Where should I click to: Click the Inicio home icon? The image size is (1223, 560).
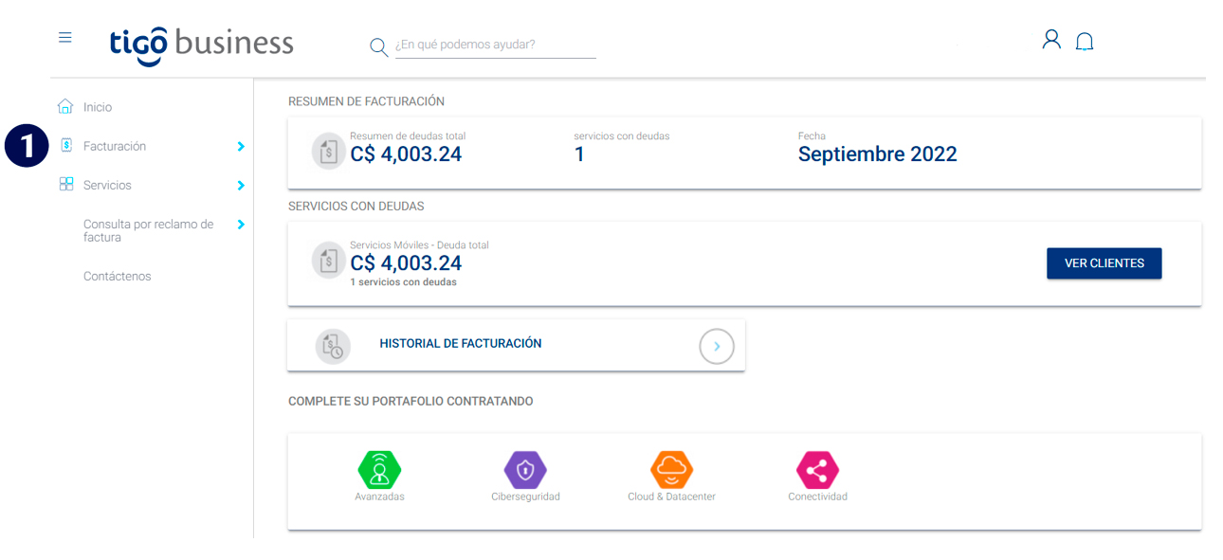[x=65, y=106]
